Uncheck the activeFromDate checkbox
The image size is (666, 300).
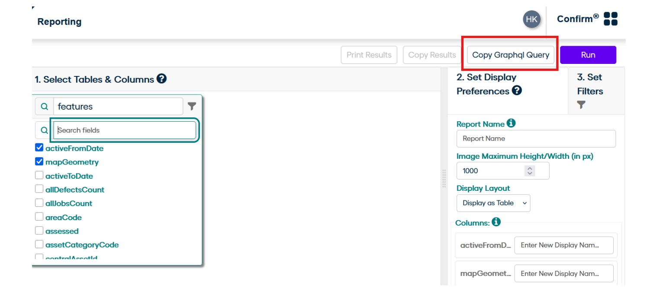[39, 148]
